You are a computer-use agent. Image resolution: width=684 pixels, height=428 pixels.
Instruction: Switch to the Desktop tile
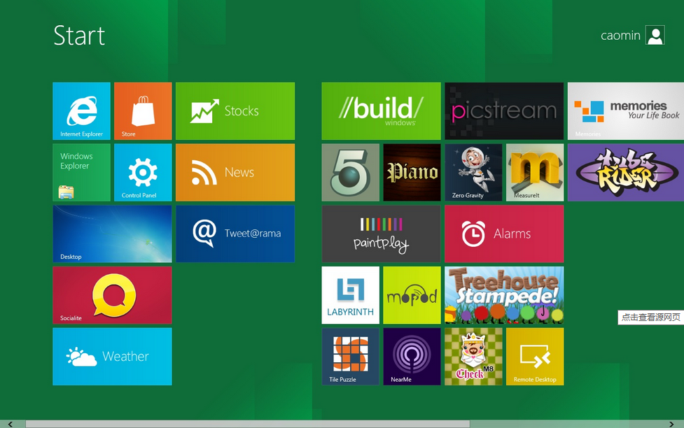(112, 234)
